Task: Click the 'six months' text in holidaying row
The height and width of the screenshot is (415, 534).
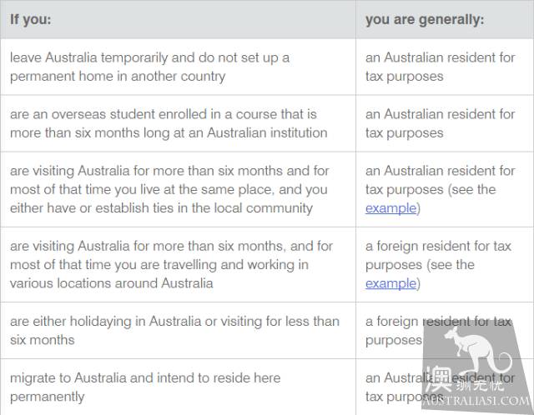Action: (x=43, y=340)
